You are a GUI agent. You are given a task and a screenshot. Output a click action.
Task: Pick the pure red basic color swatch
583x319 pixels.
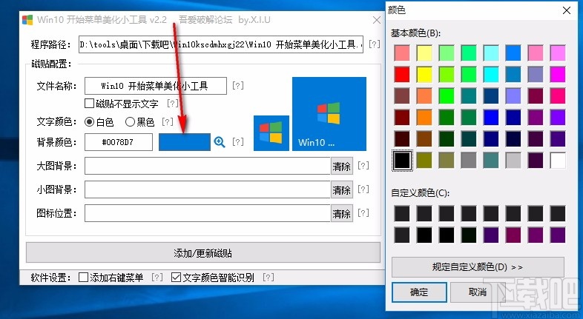[402, 74]
